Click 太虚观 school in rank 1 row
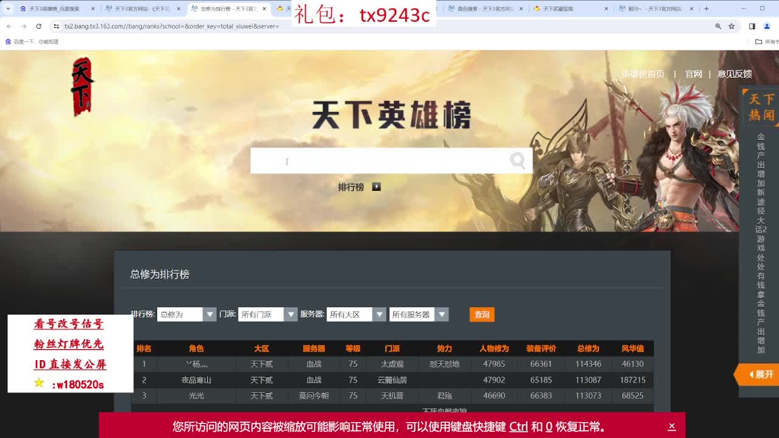This screenshot has width=779, height=438. pos(392,364)
